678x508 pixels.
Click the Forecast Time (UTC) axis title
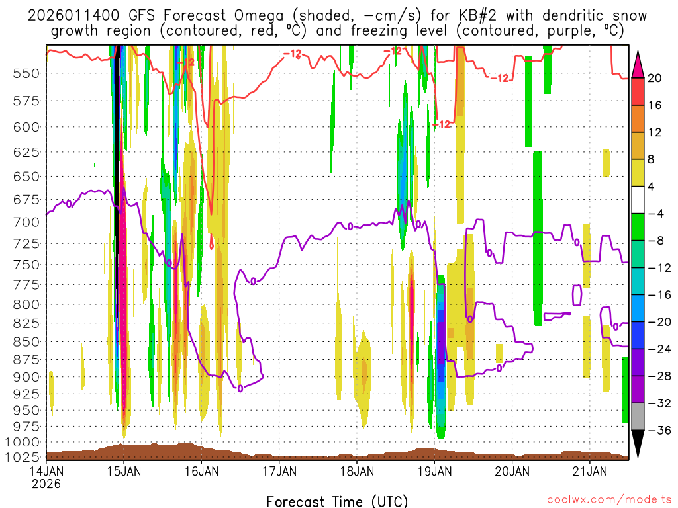pos(337,501)
